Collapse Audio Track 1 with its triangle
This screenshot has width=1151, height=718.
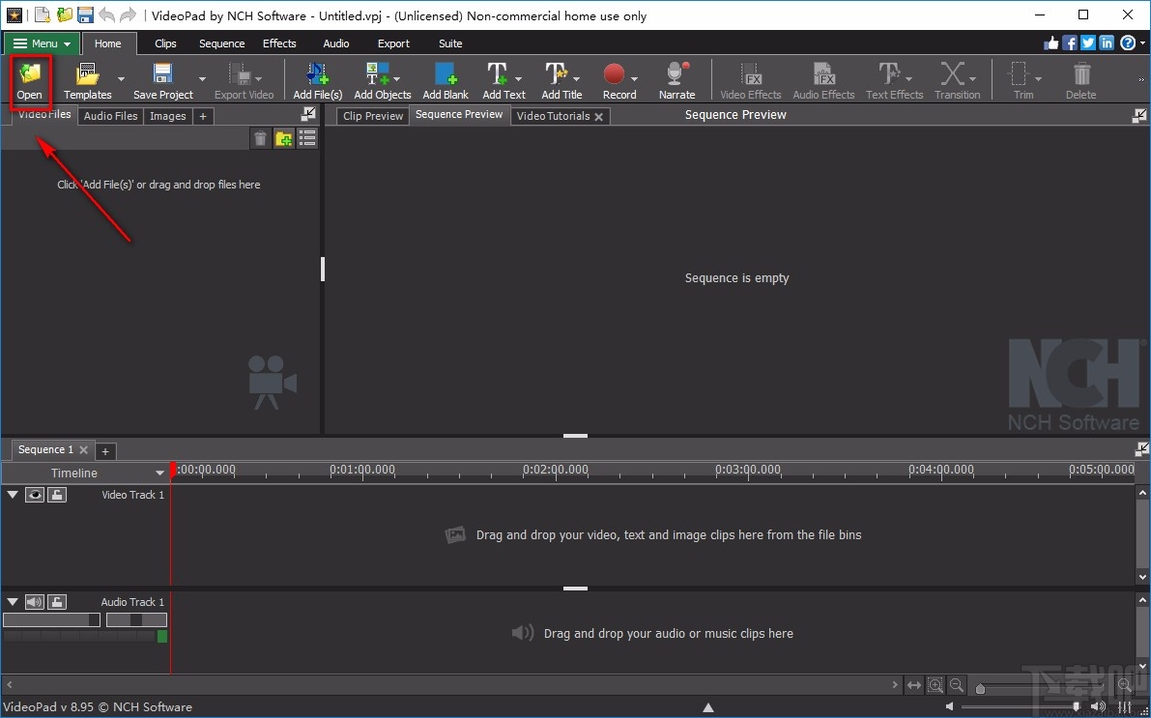click(x=13, y=602)
